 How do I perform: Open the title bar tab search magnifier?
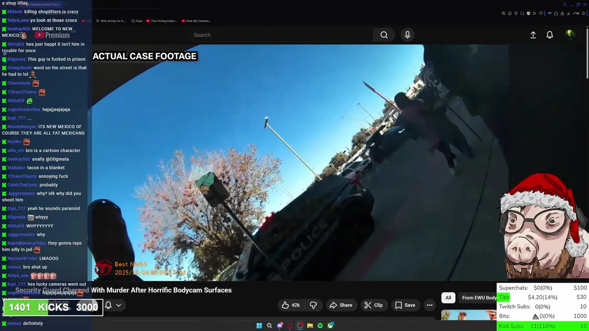click(x=565, y=4)
